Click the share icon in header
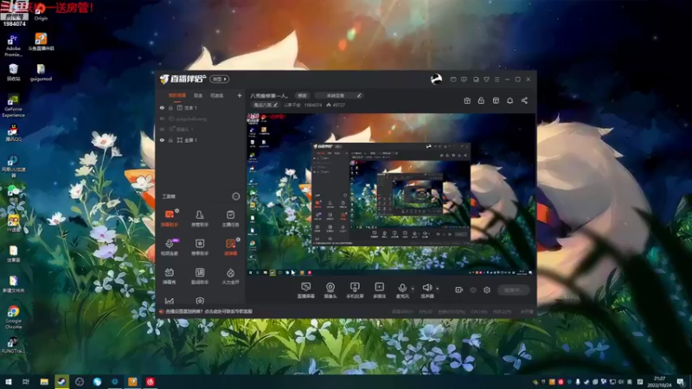692x389 pixels. click(524, 100)
